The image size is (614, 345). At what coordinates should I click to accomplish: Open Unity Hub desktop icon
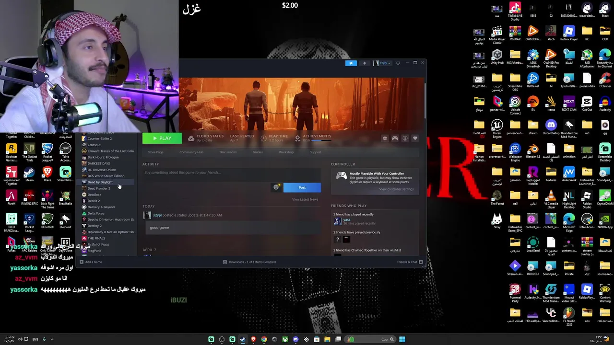coord(497,57)
